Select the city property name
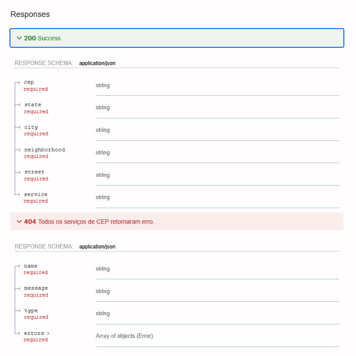 tap(31, 127)
